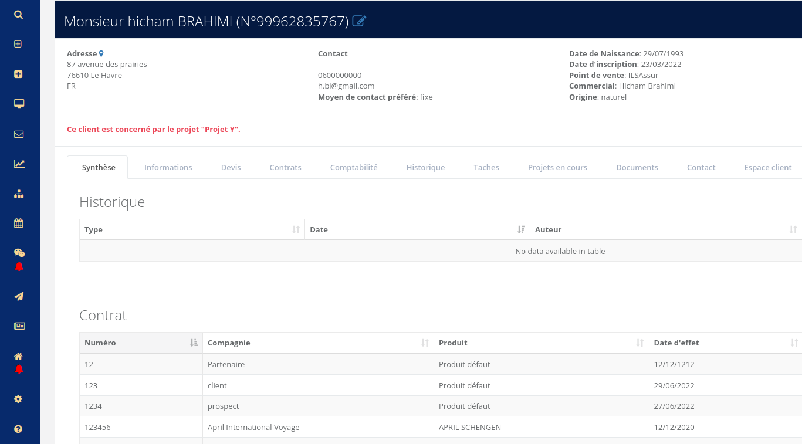The image size is (802, 444).
Task: Click the edit pencil icon beside client name
Action: (359, 21)
